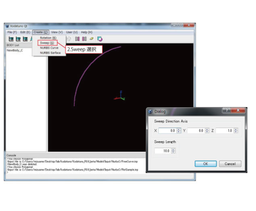Click the Kodatuno Qt title bar app icon

7,26
